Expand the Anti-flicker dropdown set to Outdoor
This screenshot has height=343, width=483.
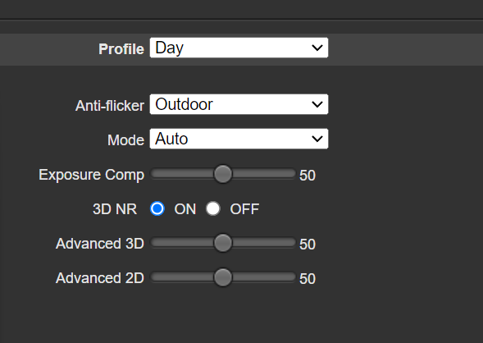[239, 104]
